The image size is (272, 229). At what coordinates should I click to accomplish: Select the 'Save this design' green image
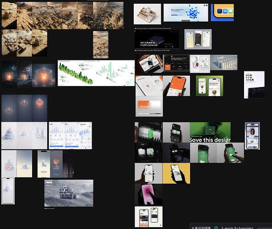coord(211,132)
